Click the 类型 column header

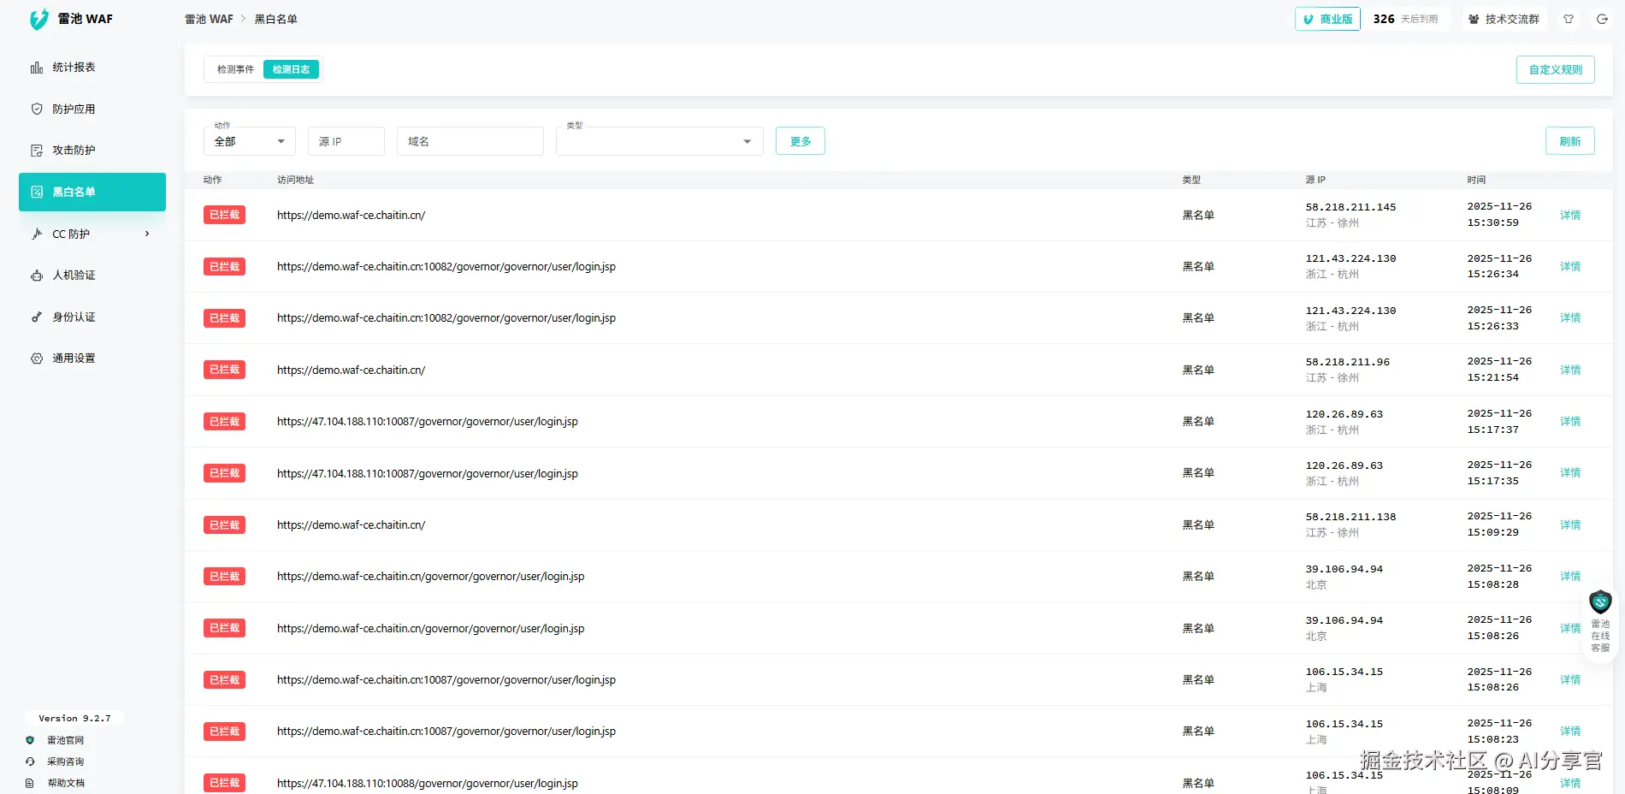[1191, 180]
